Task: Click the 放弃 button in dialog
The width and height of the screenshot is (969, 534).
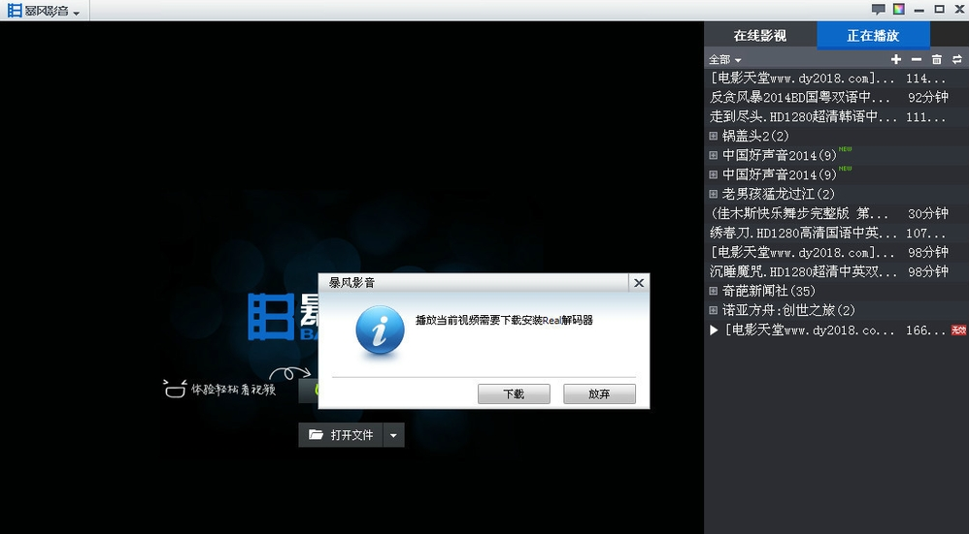Action: point(599,394)
